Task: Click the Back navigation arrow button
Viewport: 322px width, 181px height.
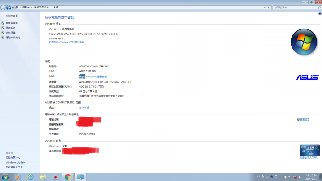Action: coord(3,8)
